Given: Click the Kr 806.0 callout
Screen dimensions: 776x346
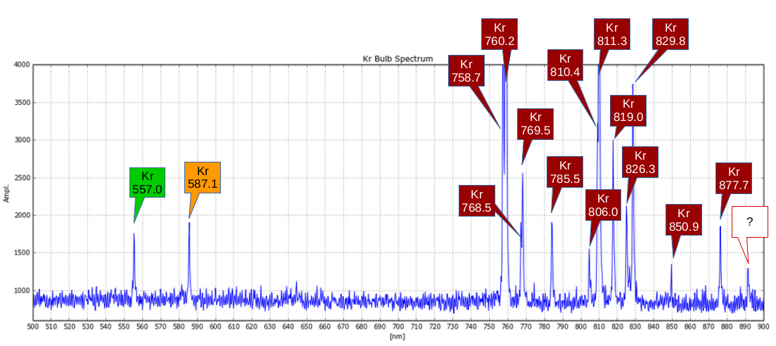Looking at the screenshot, I should pyautogui.click(x=603, y=205).
